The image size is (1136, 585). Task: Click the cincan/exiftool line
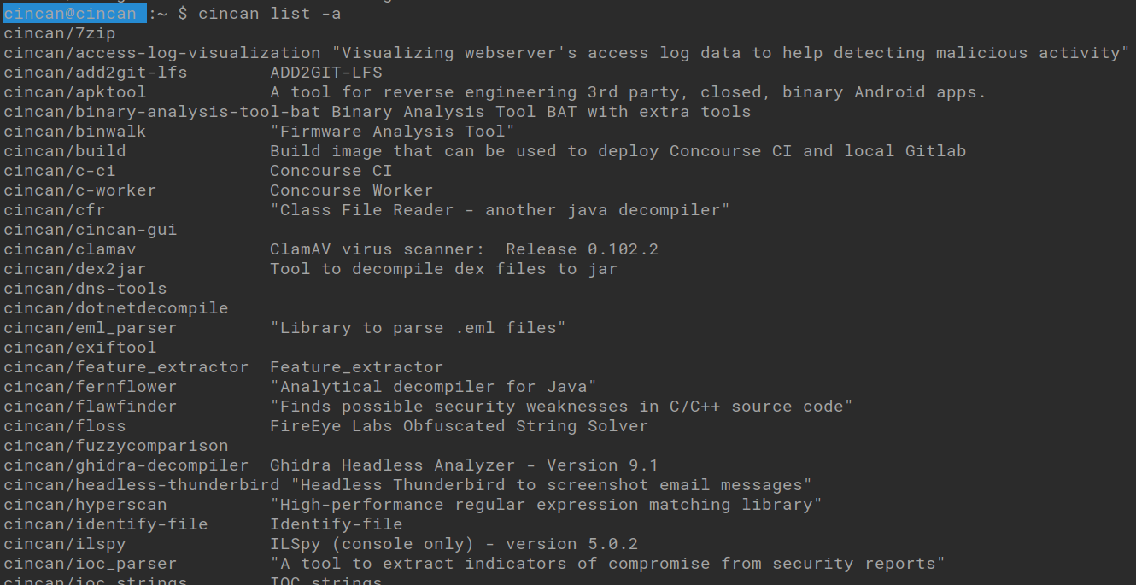click(79, 348)
